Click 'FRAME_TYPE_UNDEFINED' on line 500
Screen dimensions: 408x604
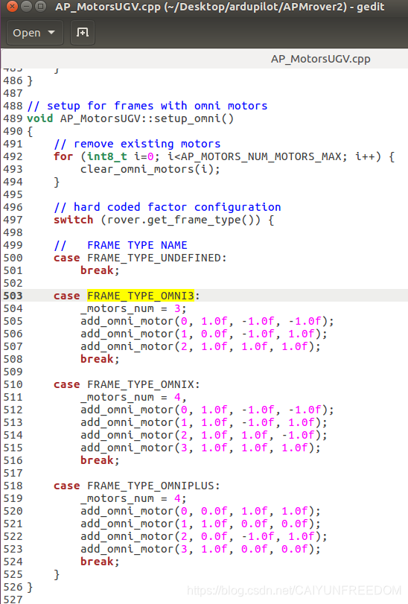154,258
